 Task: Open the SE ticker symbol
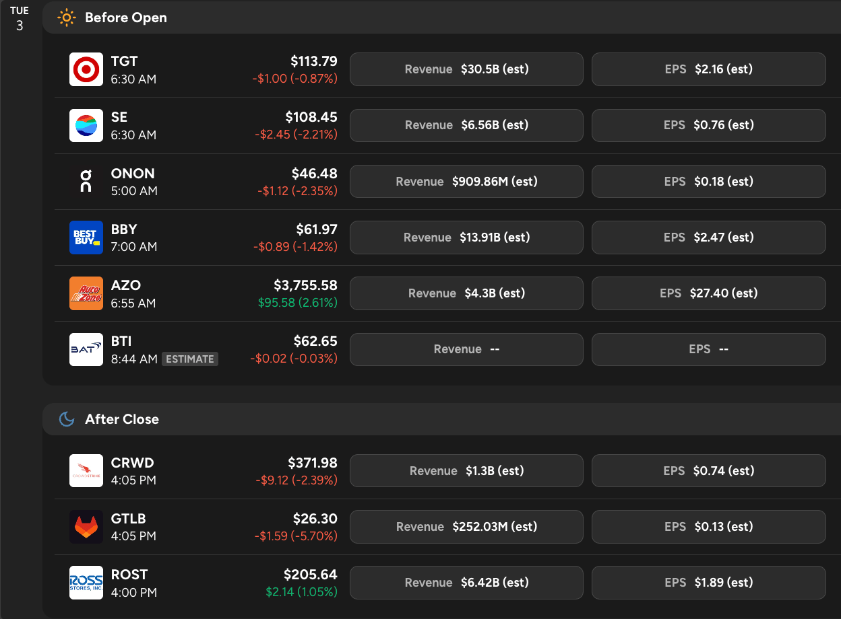pos(119,118)
